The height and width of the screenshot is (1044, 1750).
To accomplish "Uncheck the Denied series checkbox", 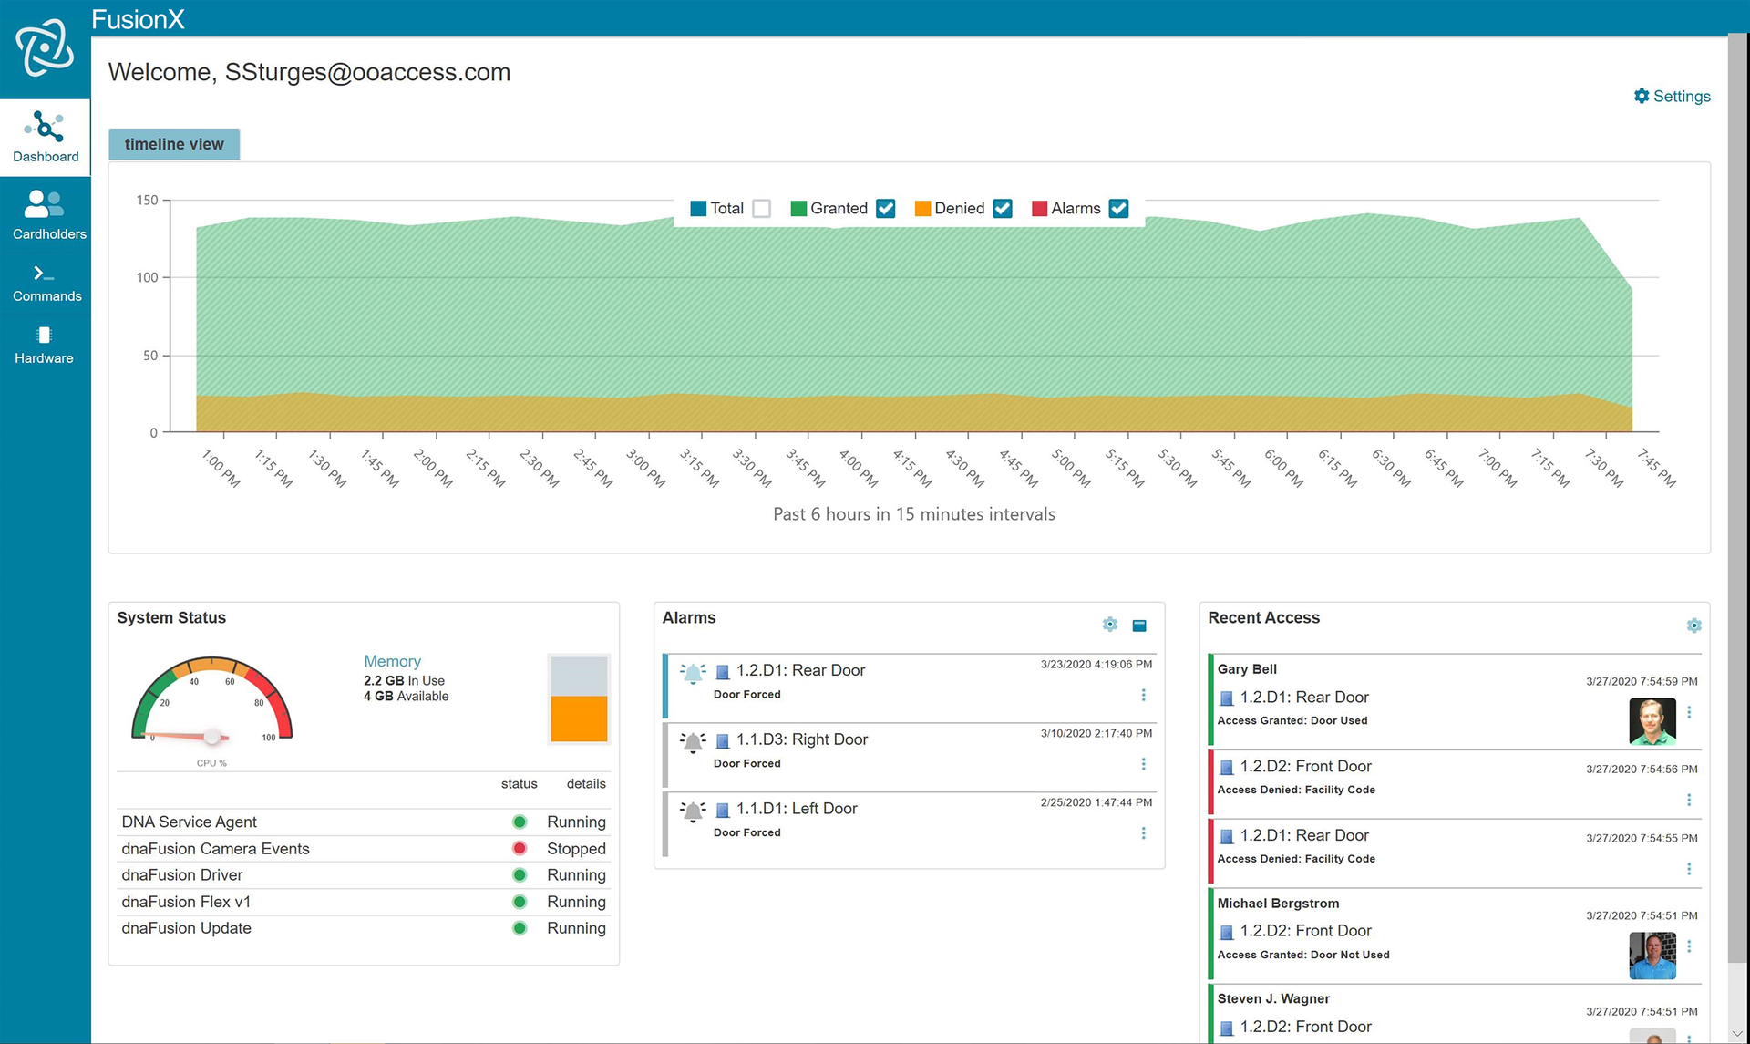I will click(1003, 209).
